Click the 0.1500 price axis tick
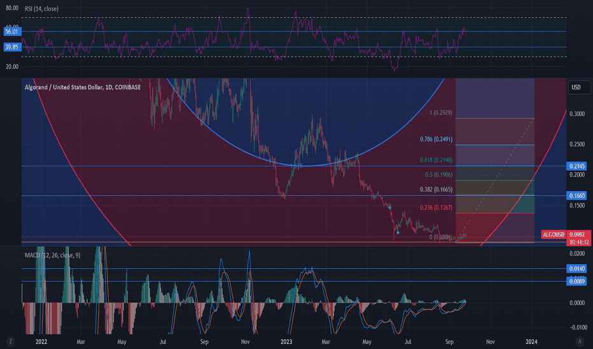The image size is (593, 349). coord(577,206)
